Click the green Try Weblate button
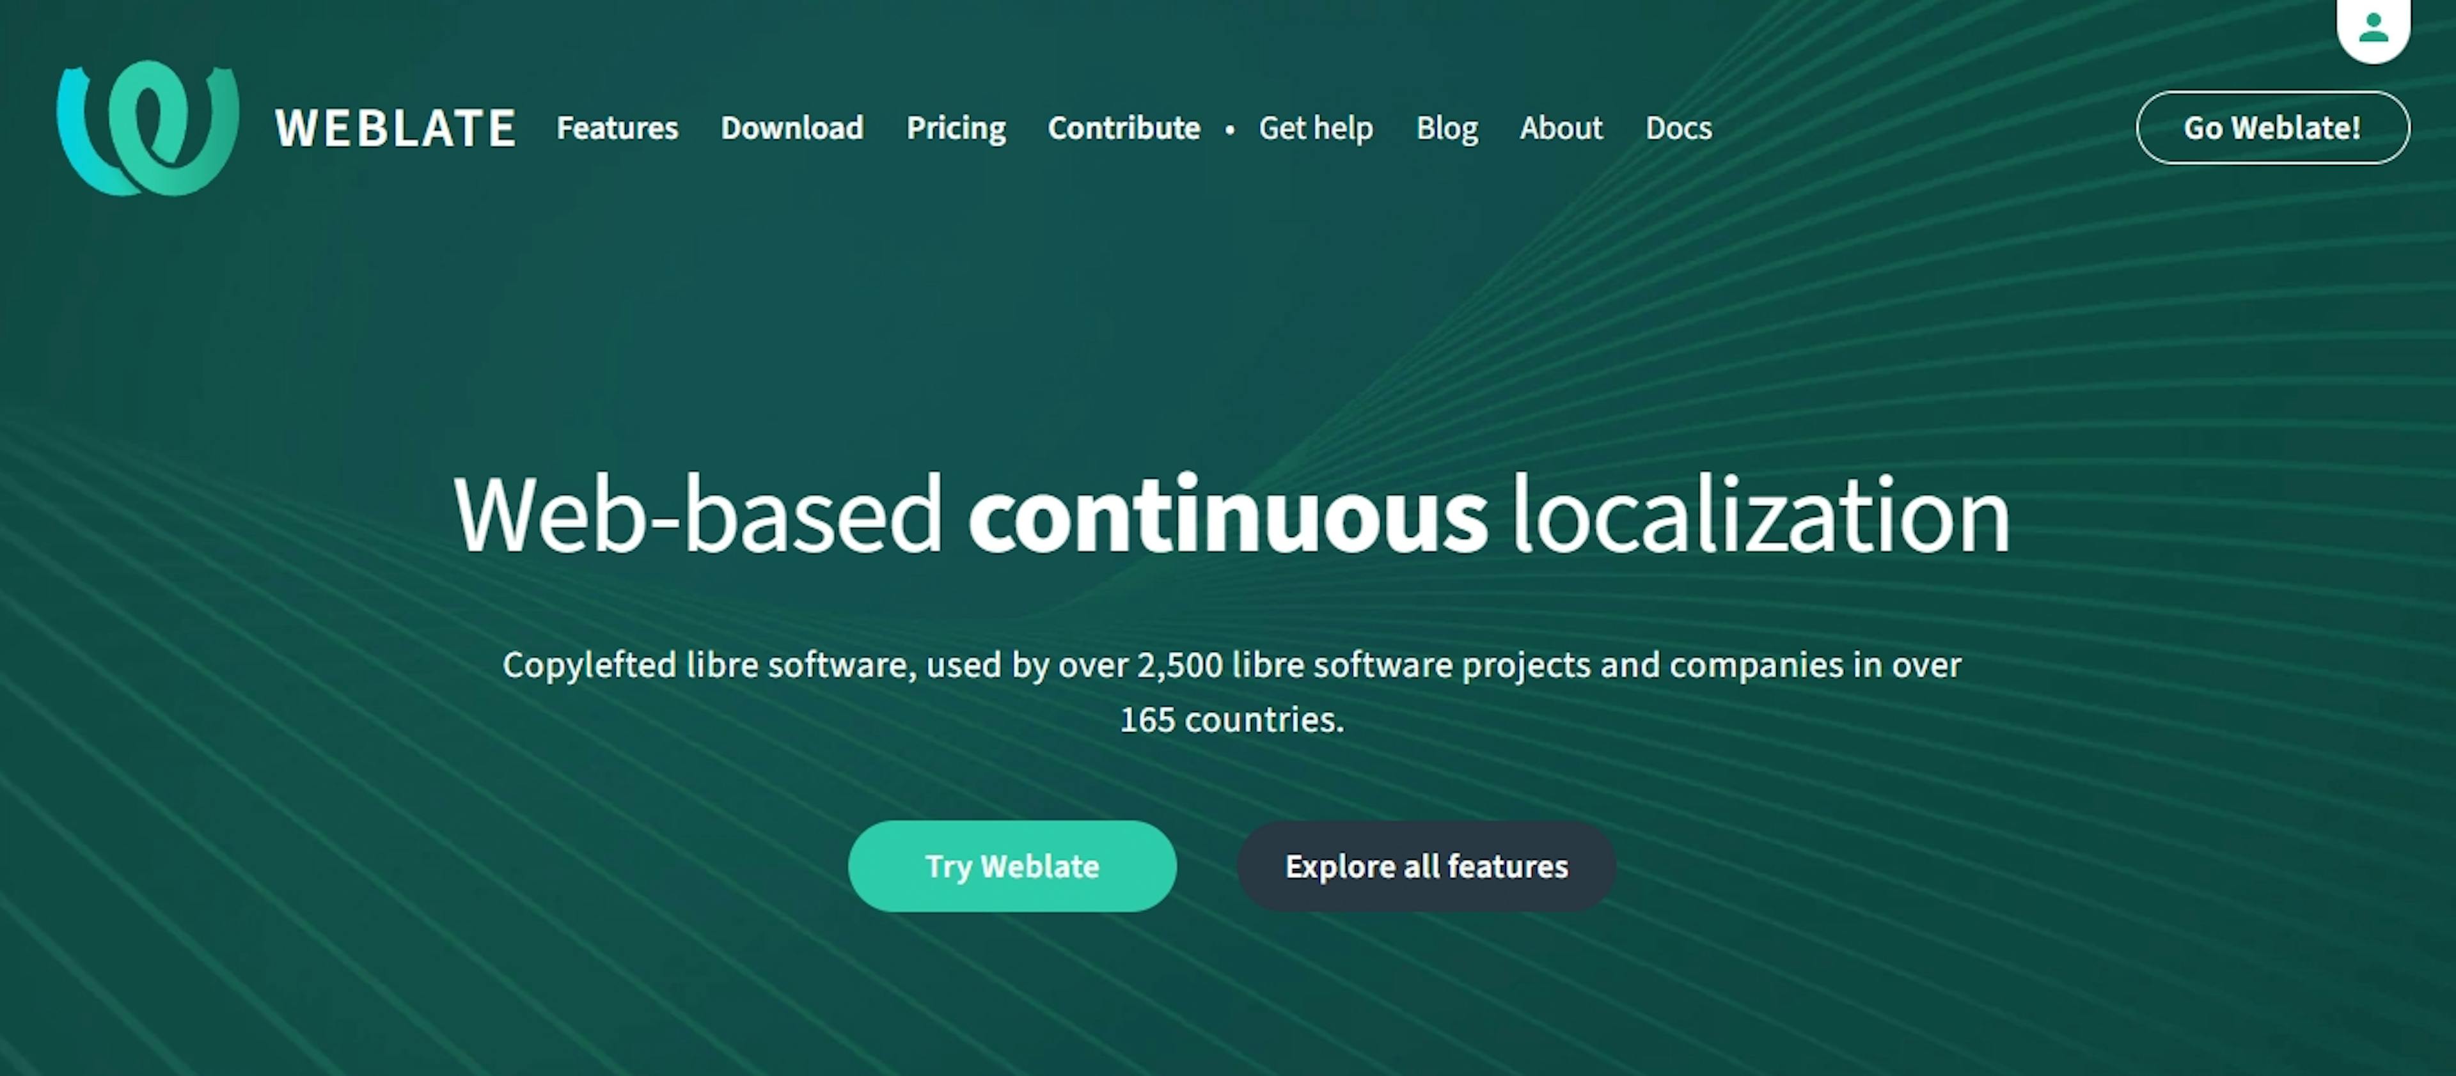This screenshot has width=2456, height=1076. coord(1012,866)
